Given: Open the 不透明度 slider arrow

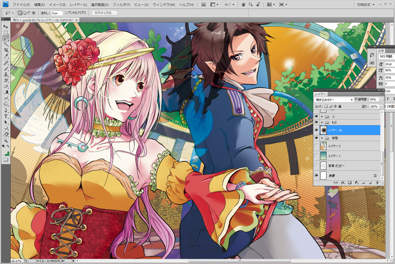Looking at the screenshot, I should [x=381, y=100].
